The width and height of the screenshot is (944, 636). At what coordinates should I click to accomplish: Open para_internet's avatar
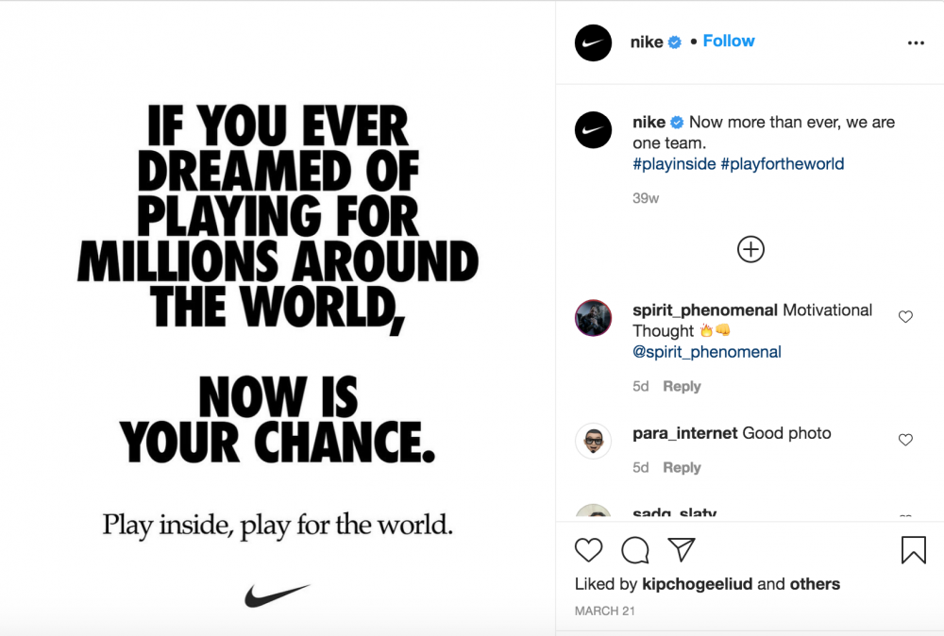click(x=593, y=441)
